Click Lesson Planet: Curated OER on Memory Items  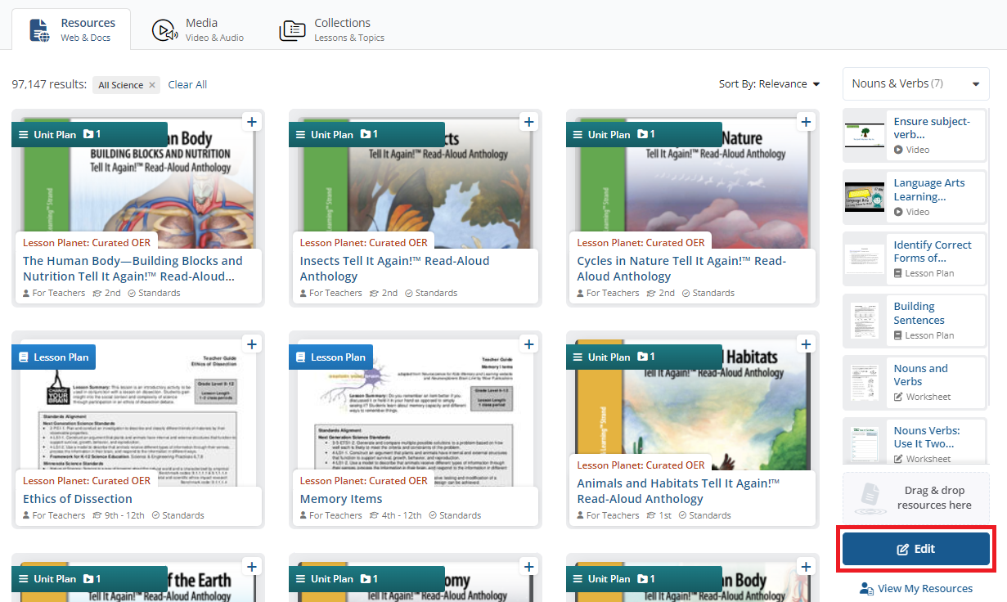[363, 481]
